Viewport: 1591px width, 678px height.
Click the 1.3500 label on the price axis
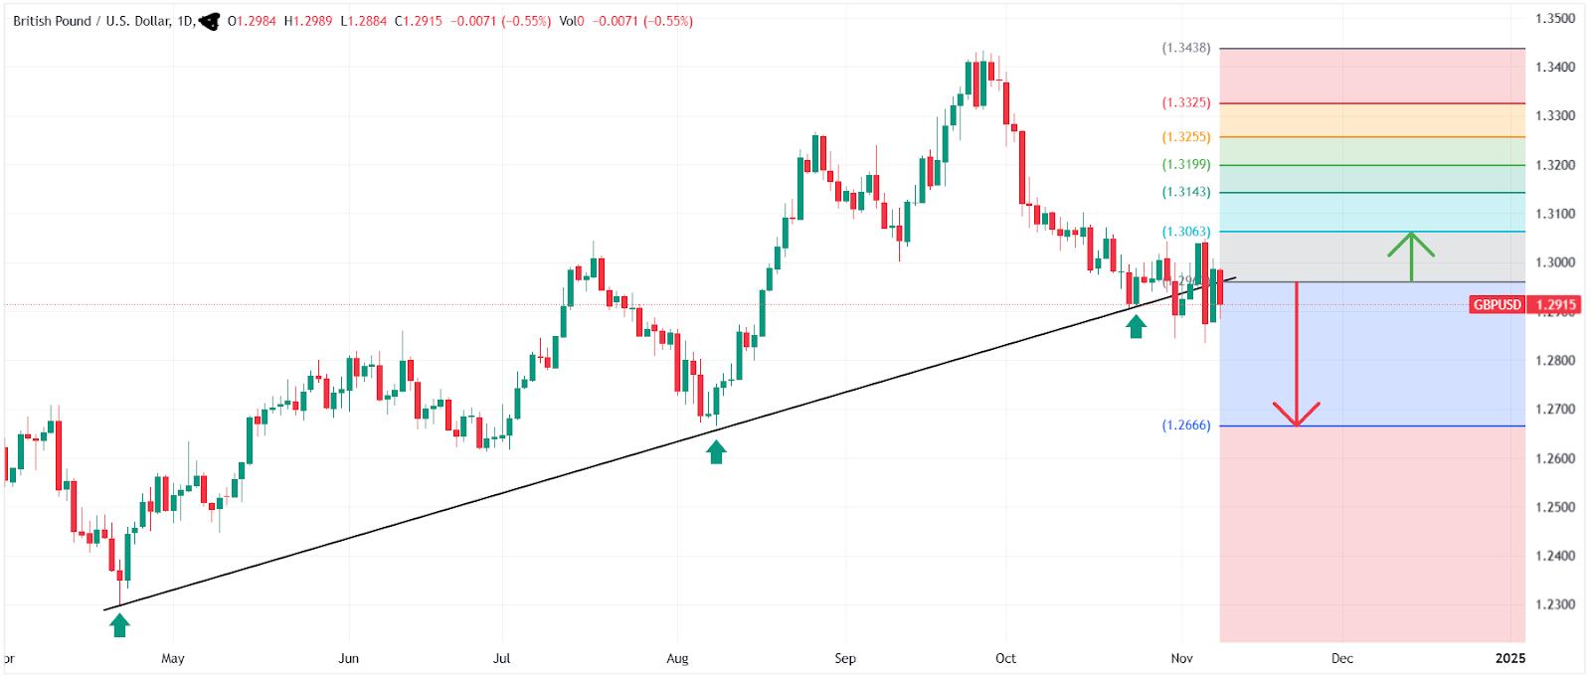1555,18
